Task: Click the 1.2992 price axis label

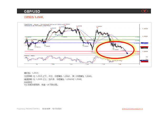Action: (145, 36)
